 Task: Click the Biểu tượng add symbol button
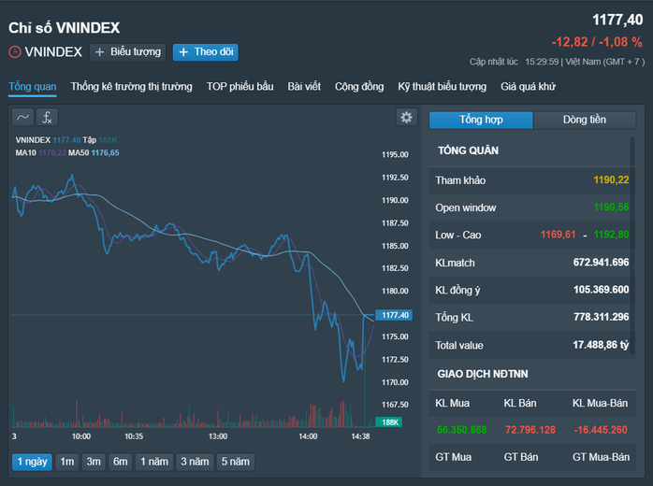[x=128, y=52]
